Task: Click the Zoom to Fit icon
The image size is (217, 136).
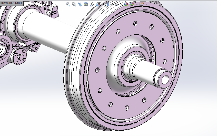Action: (68, 4)
